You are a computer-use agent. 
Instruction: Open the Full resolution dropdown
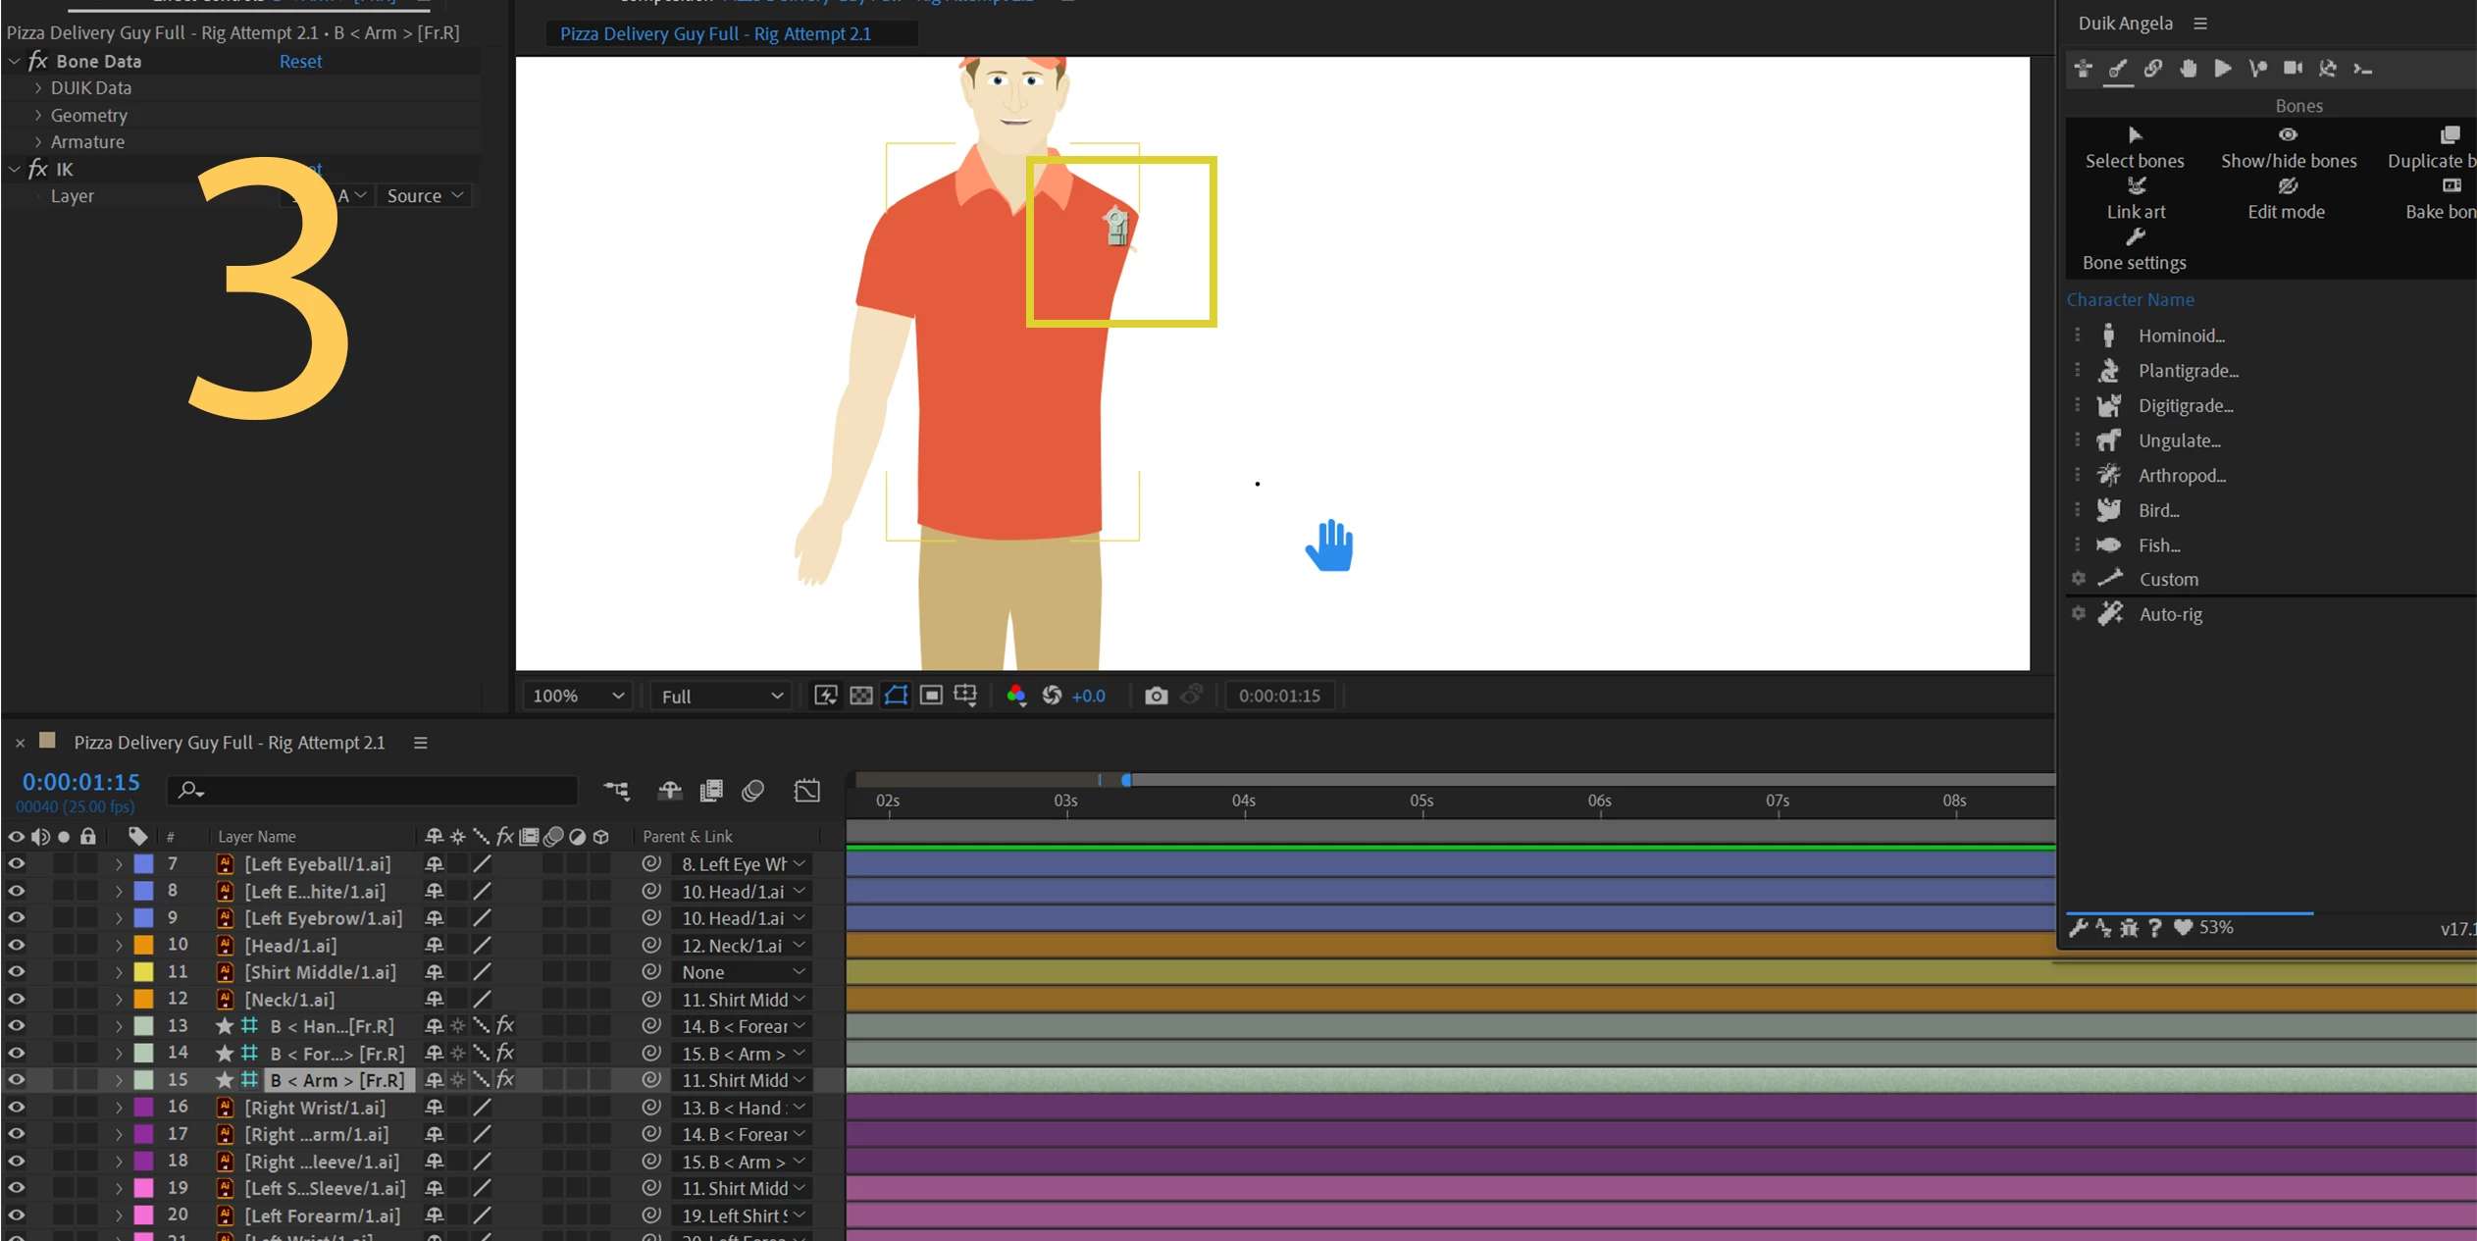pos(721,696)
